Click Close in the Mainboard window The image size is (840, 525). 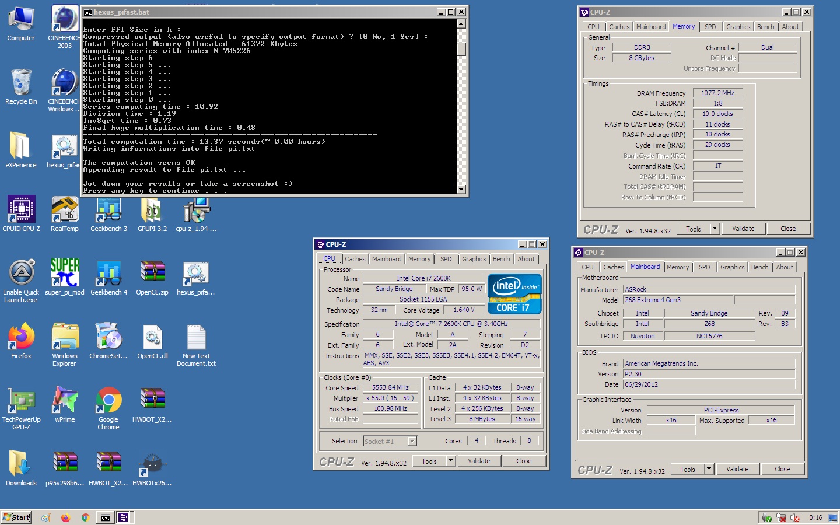click(782, 469)
